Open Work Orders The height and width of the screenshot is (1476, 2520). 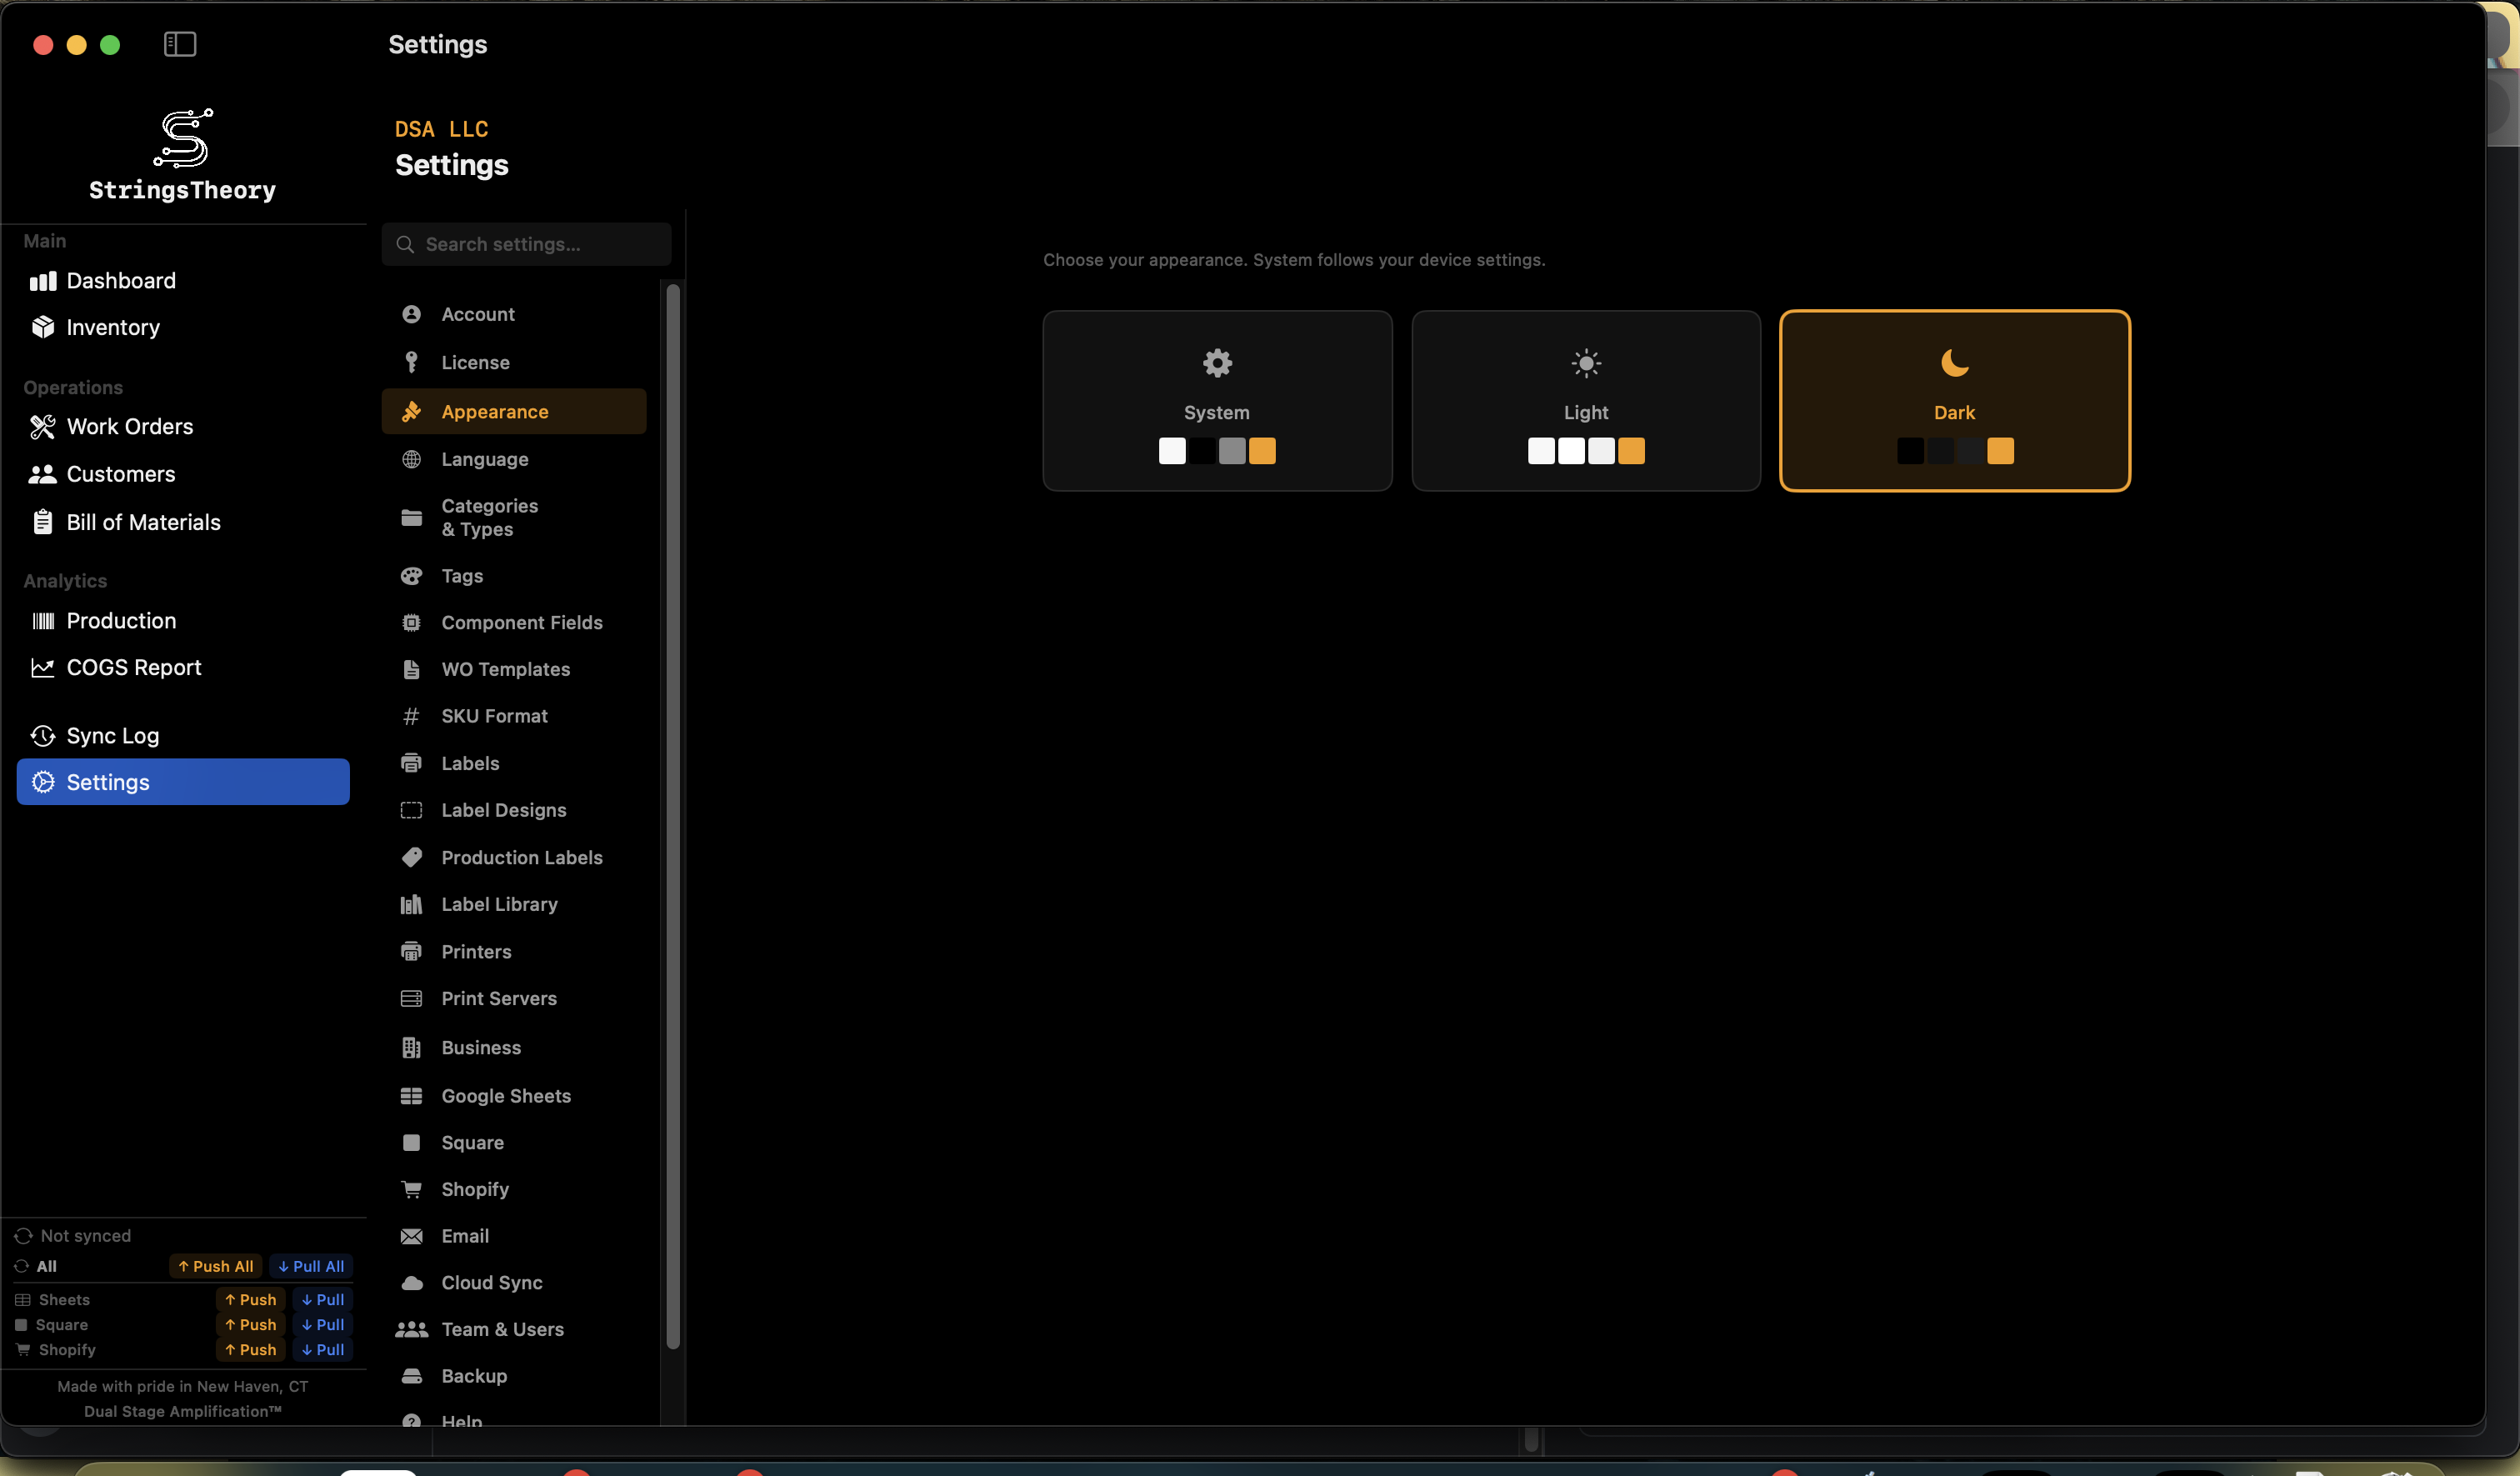pos(129,427)
